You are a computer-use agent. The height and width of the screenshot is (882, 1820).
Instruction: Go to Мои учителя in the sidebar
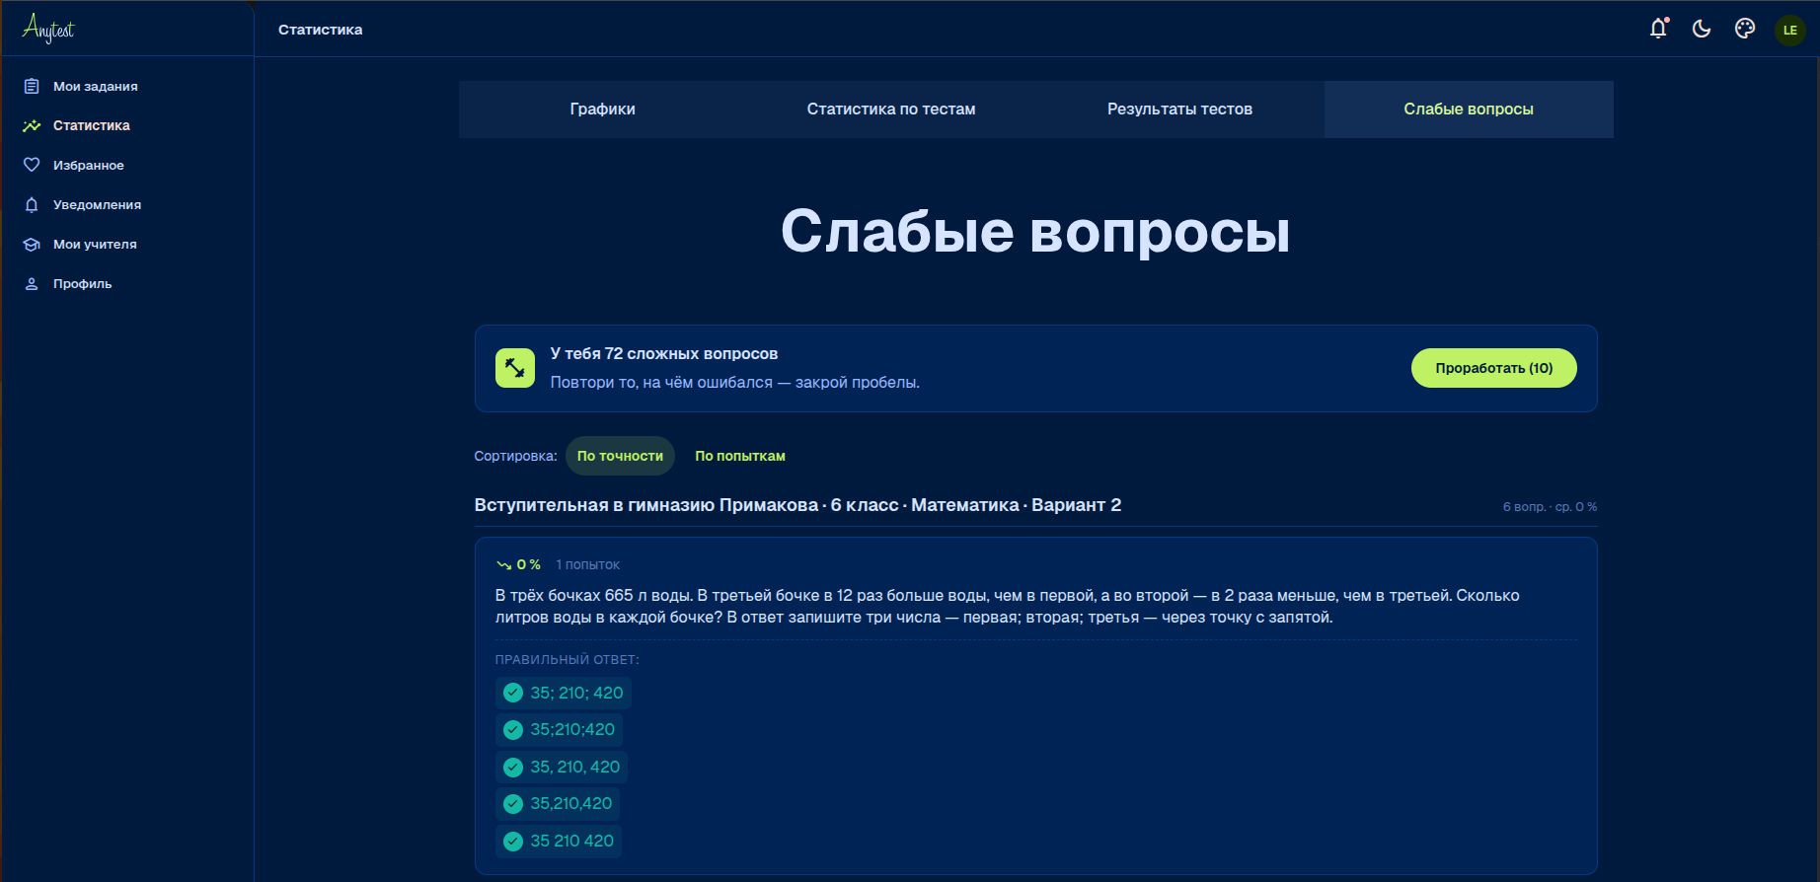coord(127,244)
